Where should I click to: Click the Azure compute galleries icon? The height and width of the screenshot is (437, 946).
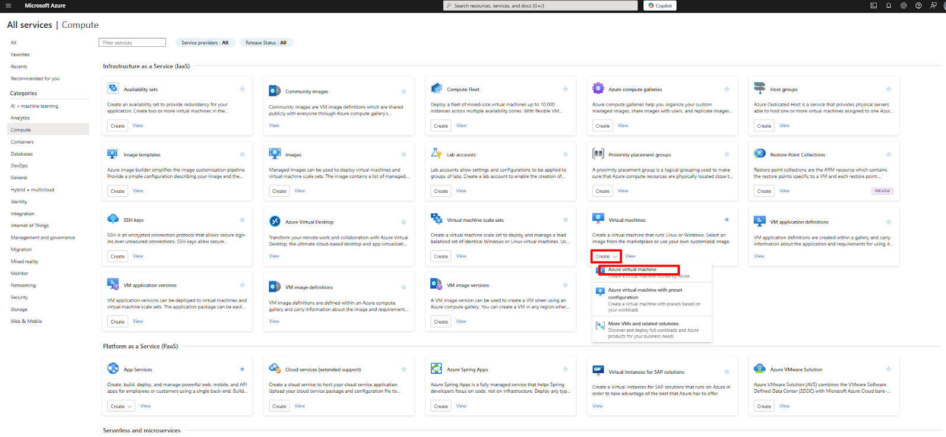598,89
